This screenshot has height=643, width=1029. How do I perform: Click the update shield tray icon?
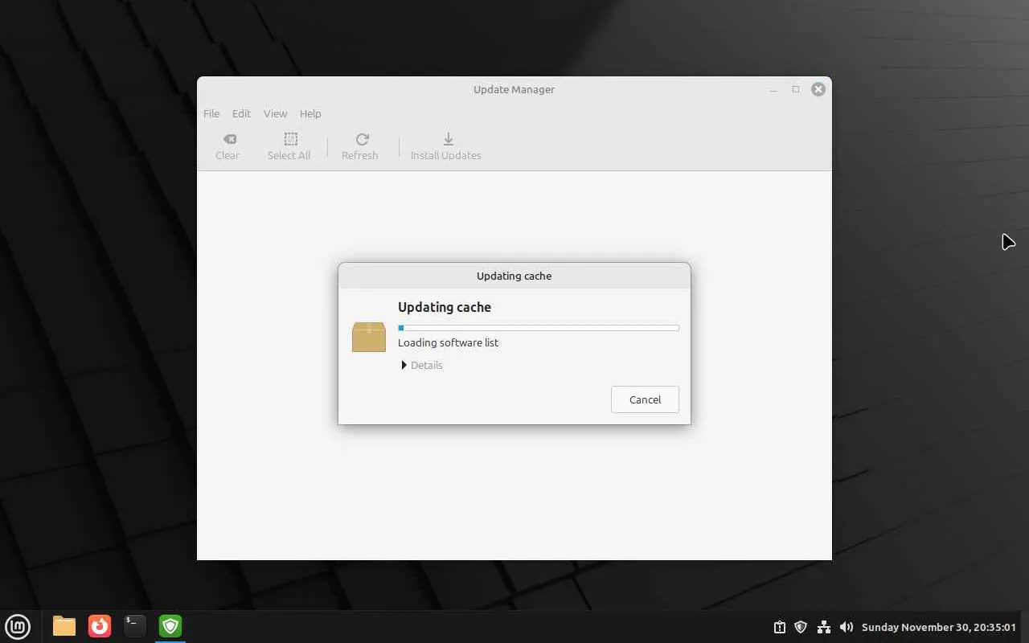(x=801, y=627)
